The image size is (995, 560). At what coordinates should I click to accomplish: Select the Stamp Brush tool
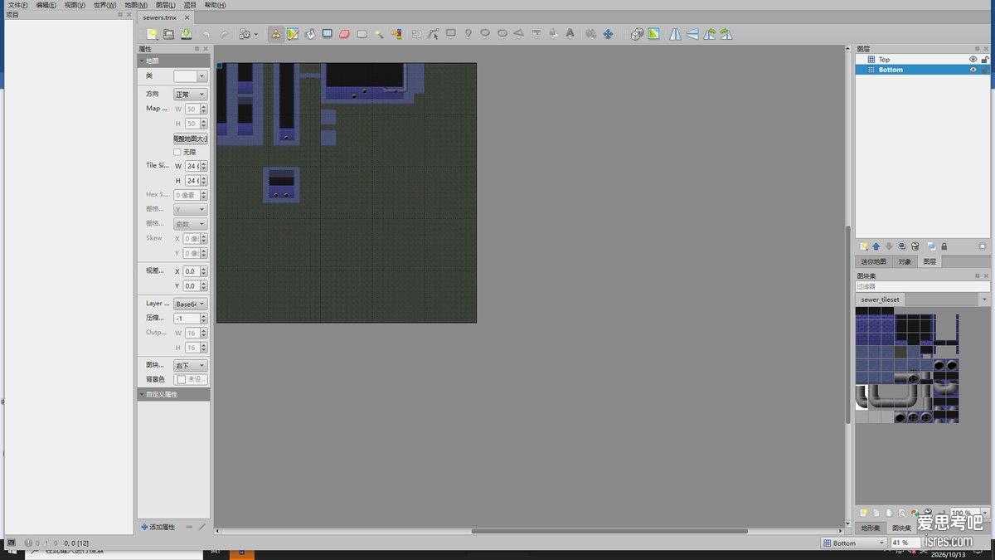coord(275,34)
